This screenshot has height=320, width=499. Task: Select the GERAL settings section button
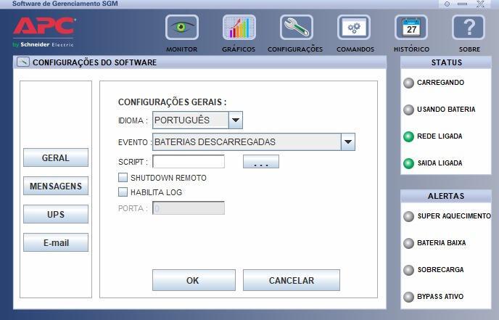click(x=56, y=157)
